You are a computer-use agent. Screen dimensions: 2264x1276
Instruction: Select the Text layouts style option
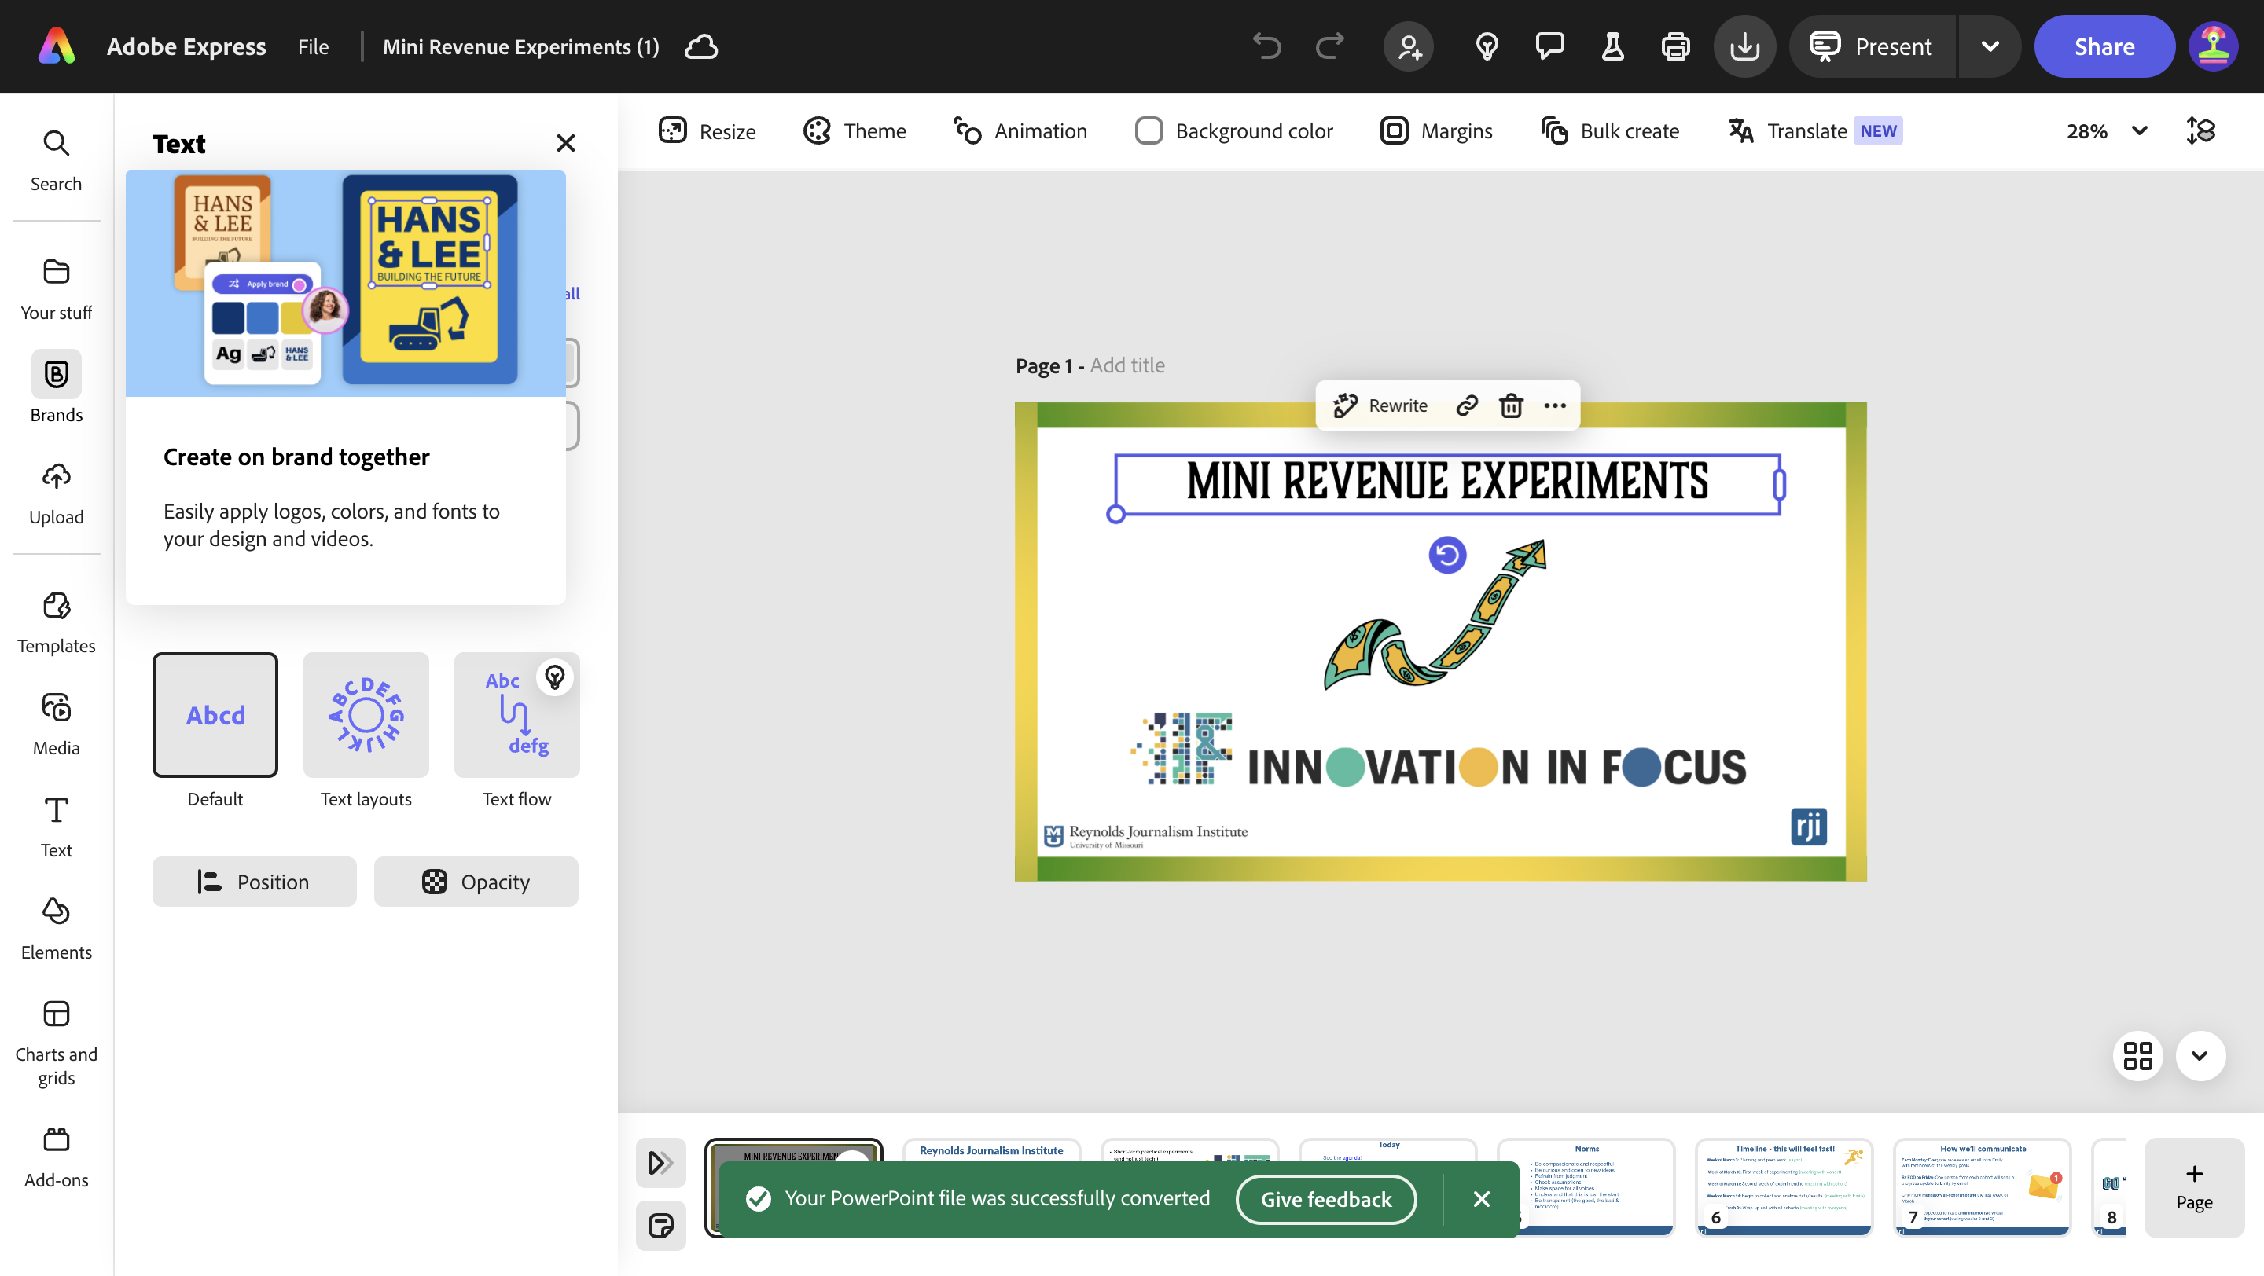[366, 715]
